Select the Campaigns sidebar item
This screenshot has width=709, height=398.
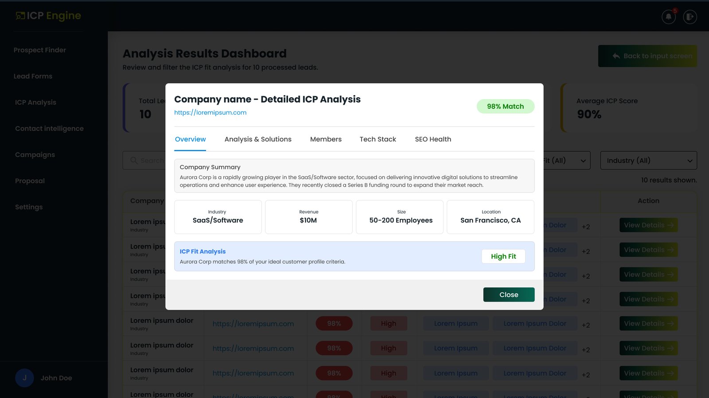pos(35,154)
